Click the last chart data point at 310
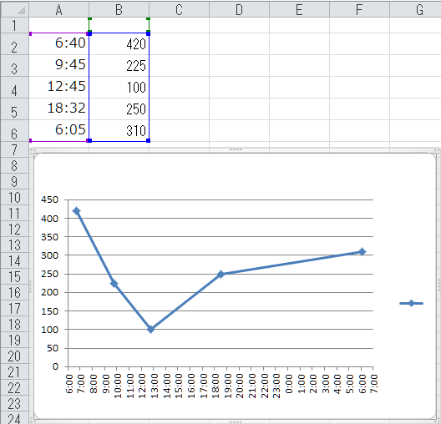Viewport: 441px width, 424px height. click(x=362, y=252)
